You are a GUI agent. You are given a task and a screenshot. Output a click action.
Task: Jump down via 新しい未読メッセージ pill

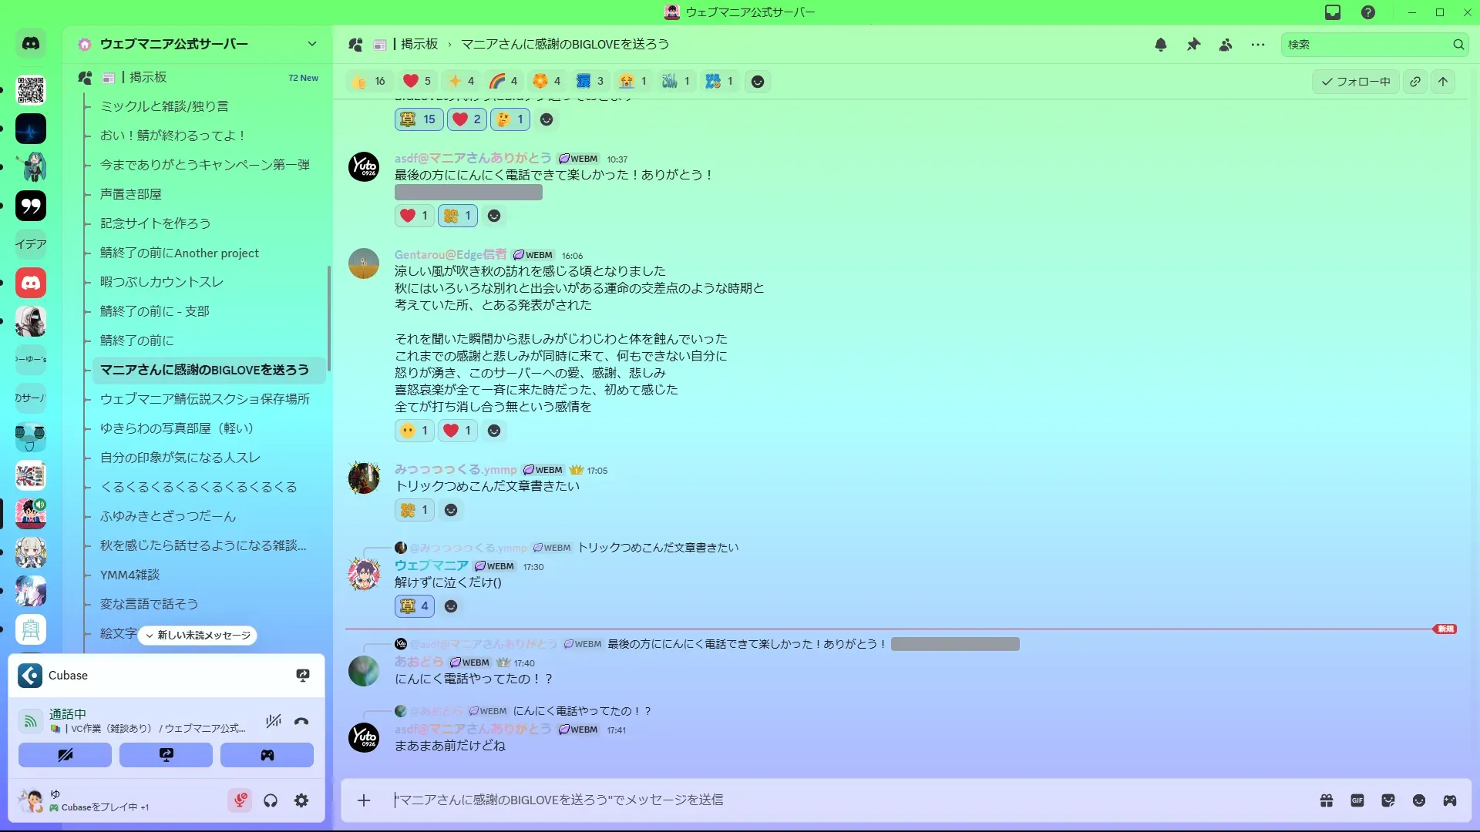click(198, 636)
